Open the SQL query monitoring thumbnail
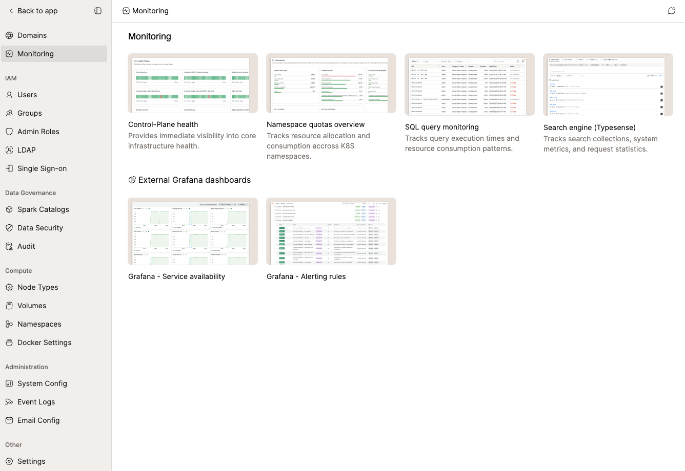This screenshot has height=471, width=685. (x=470, y=84)
